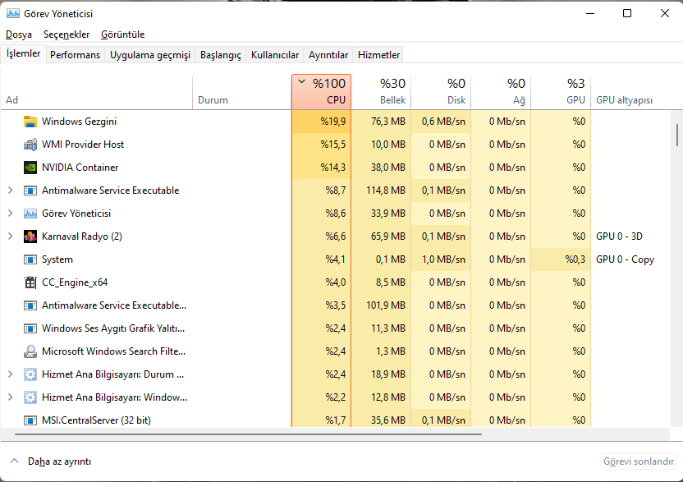Click the Daha az ayrıntı link
This screenshot has width=683, height=482.
pos(59,461)
